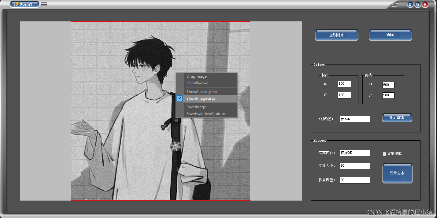Click the 背景颜色 input field

[355, 180]
